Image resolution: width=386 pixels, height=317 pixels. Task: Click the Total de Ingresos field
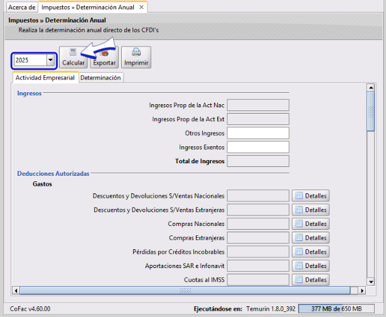tap(258, 161)
